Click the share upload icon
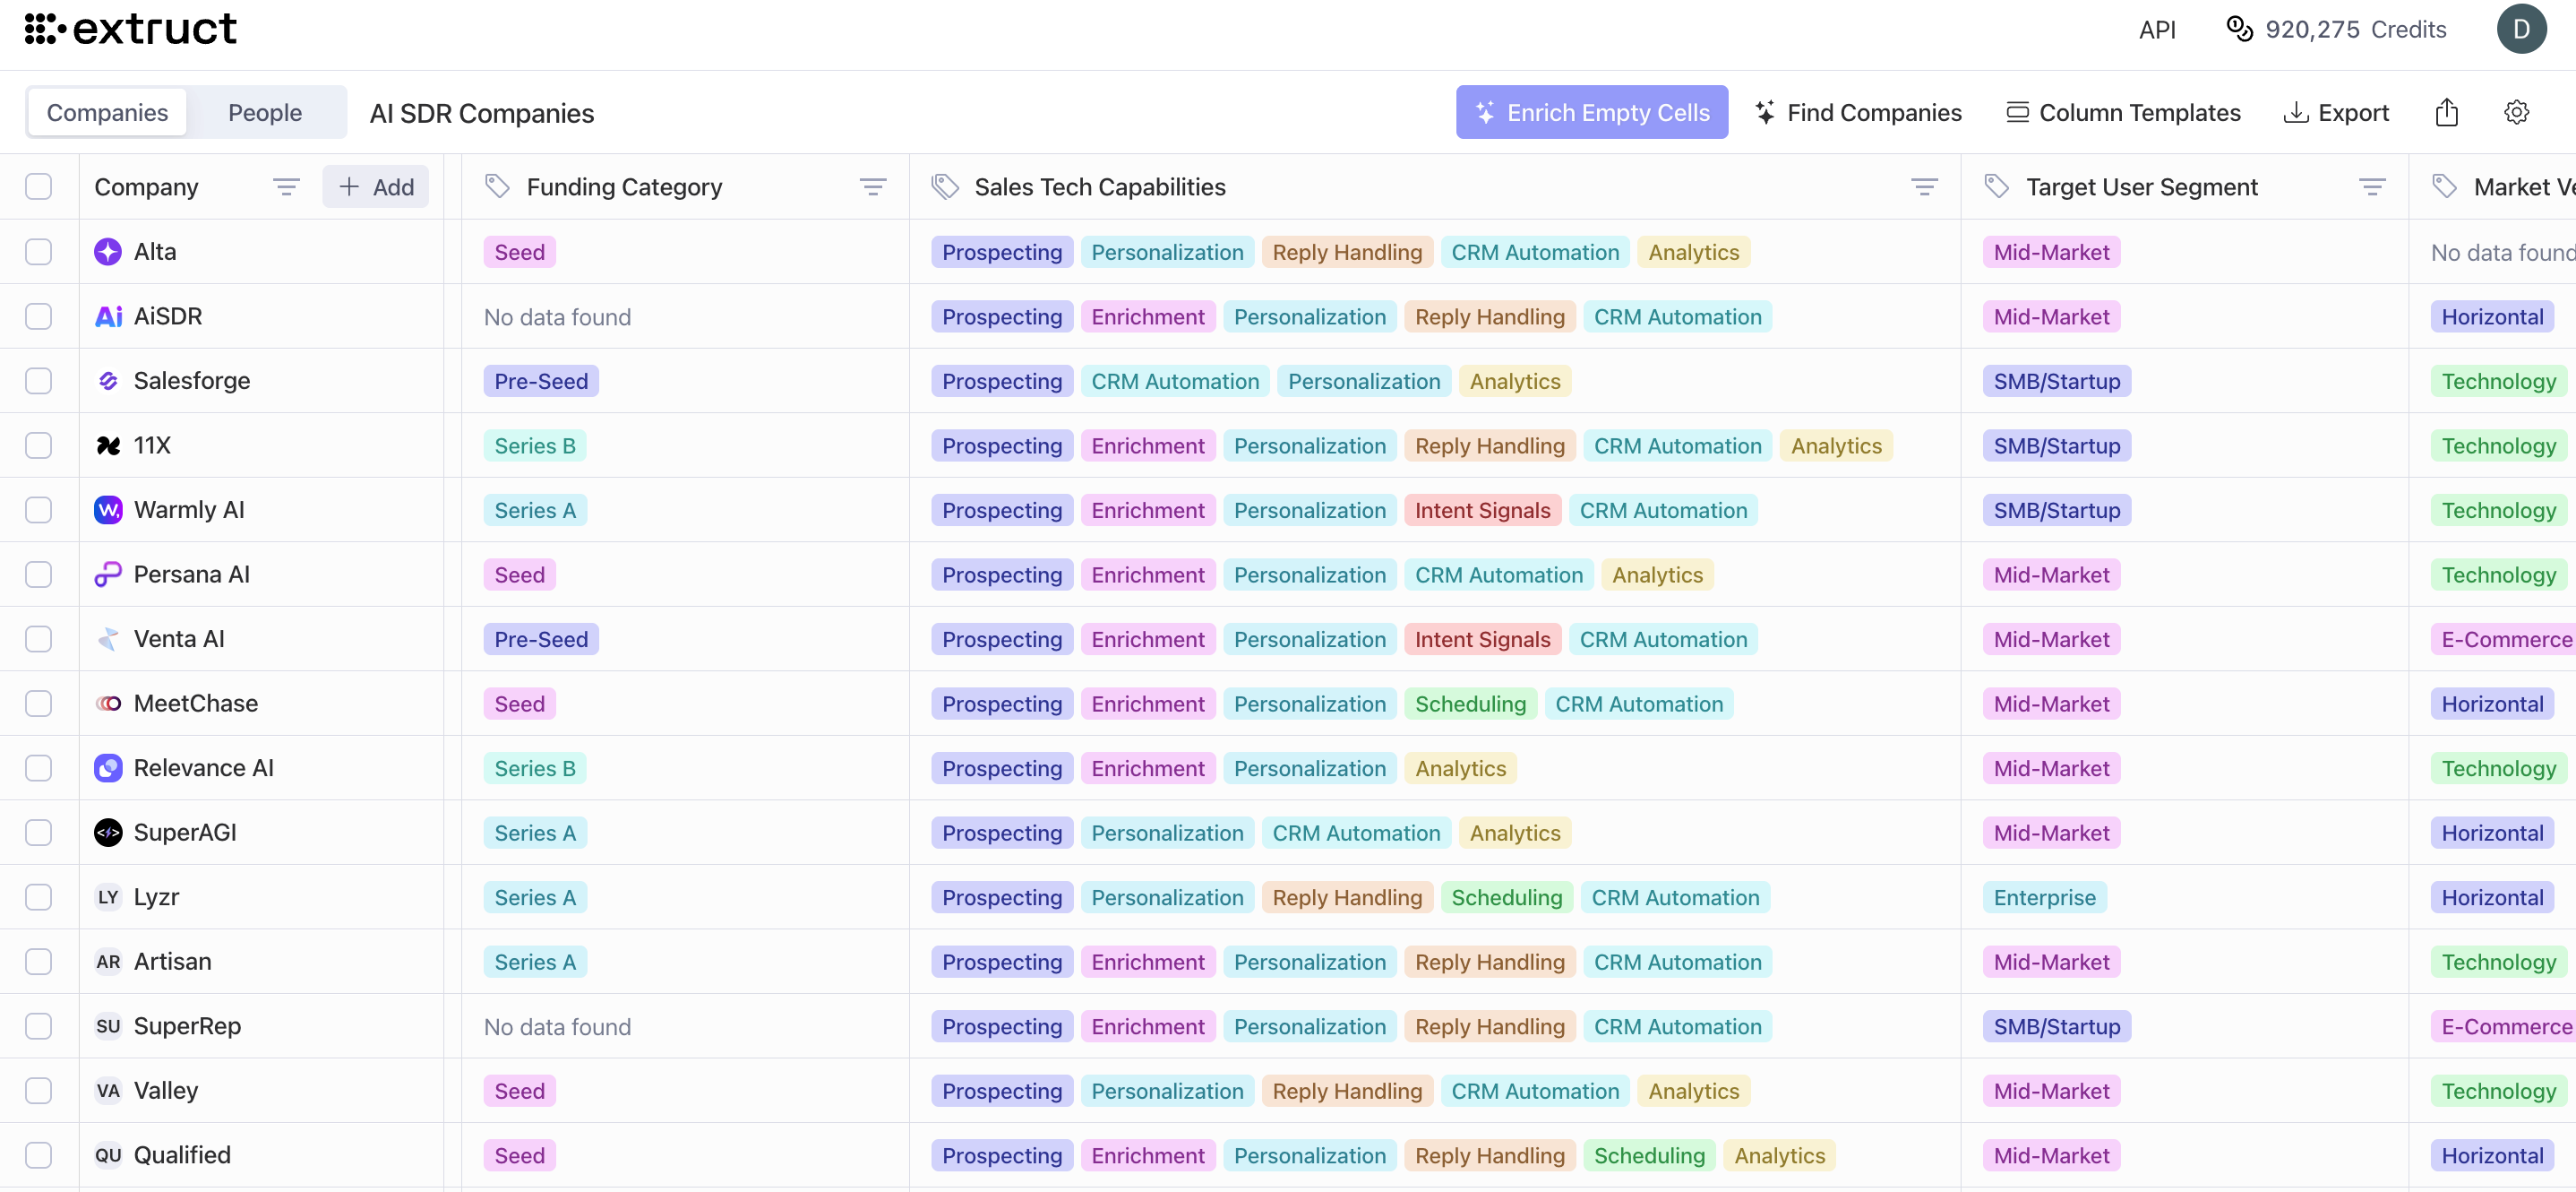Viewport: 2576px width, 1192px height. 2446,112
